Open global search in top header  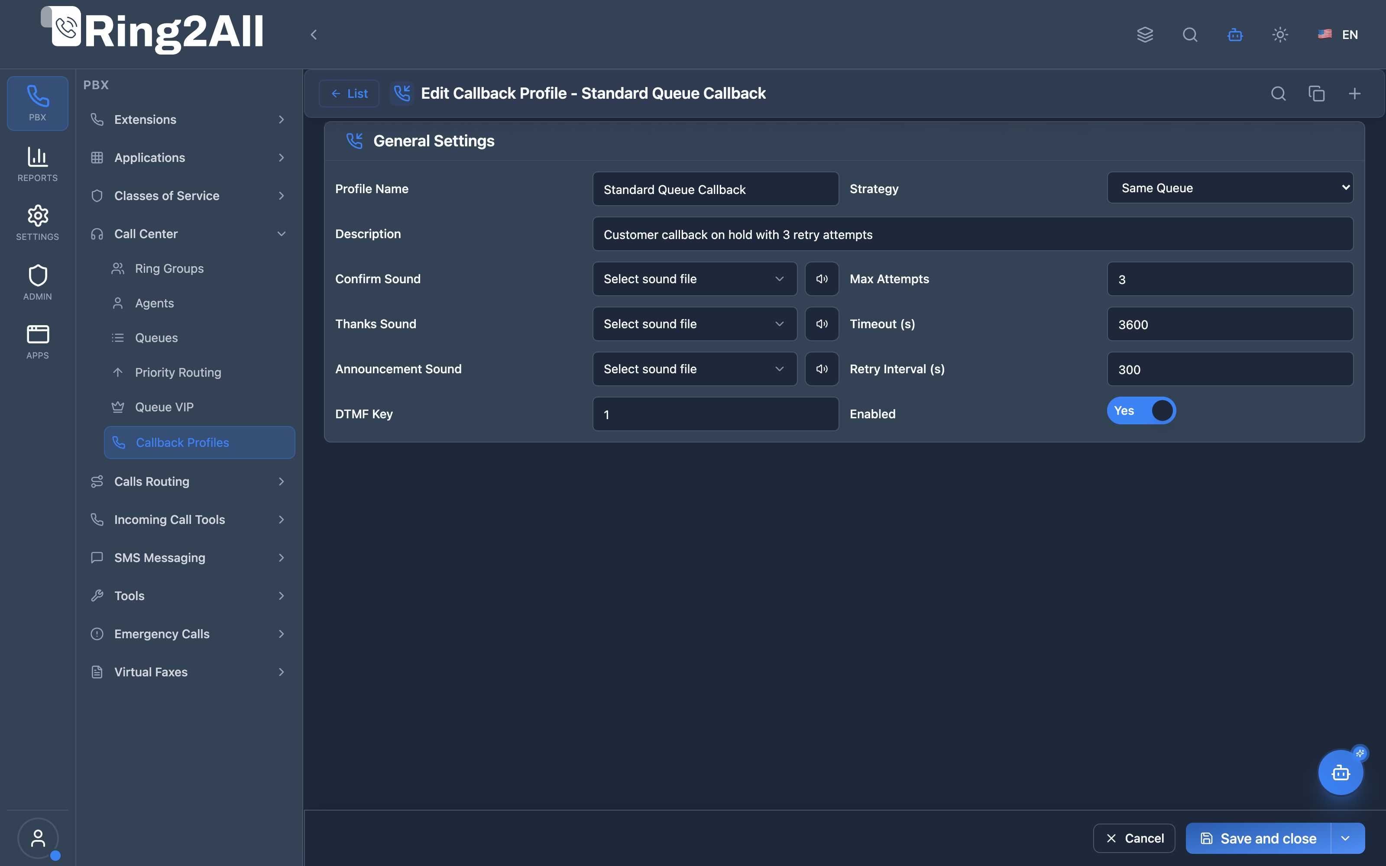click(1190, 34)
